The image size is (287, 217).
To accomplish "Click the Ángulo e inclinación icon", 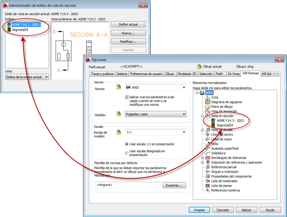I will coord(208,172).
